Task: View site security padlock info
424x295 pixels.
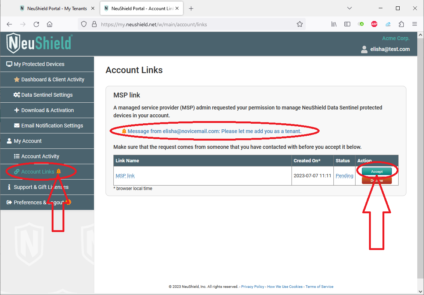Action: (x=94, y=24)
